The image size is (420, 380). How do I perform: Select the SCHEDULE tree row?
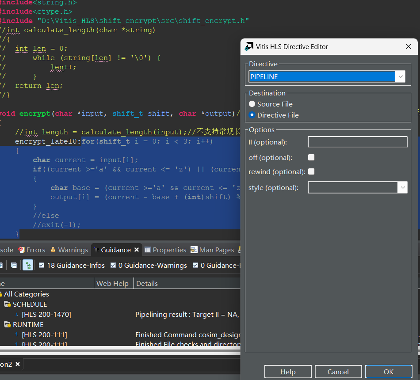tap(30, 304)
